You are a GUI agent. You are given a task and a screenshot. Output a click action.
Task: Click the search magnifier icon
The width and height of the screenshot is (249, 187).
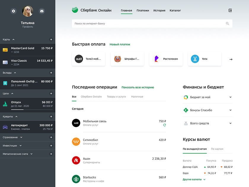pos(227,23)
